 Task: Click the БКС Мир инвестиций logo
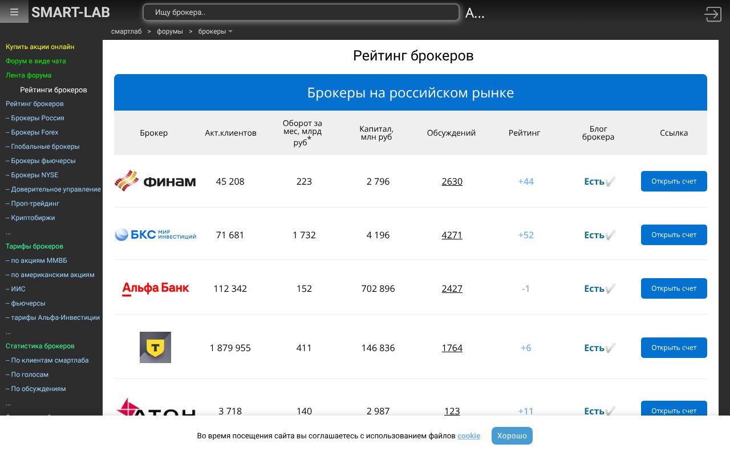[155, 234]
